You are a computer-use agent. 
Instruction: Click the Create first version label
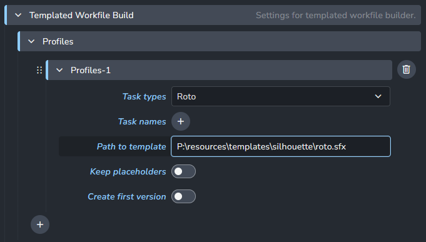point(126,196)
